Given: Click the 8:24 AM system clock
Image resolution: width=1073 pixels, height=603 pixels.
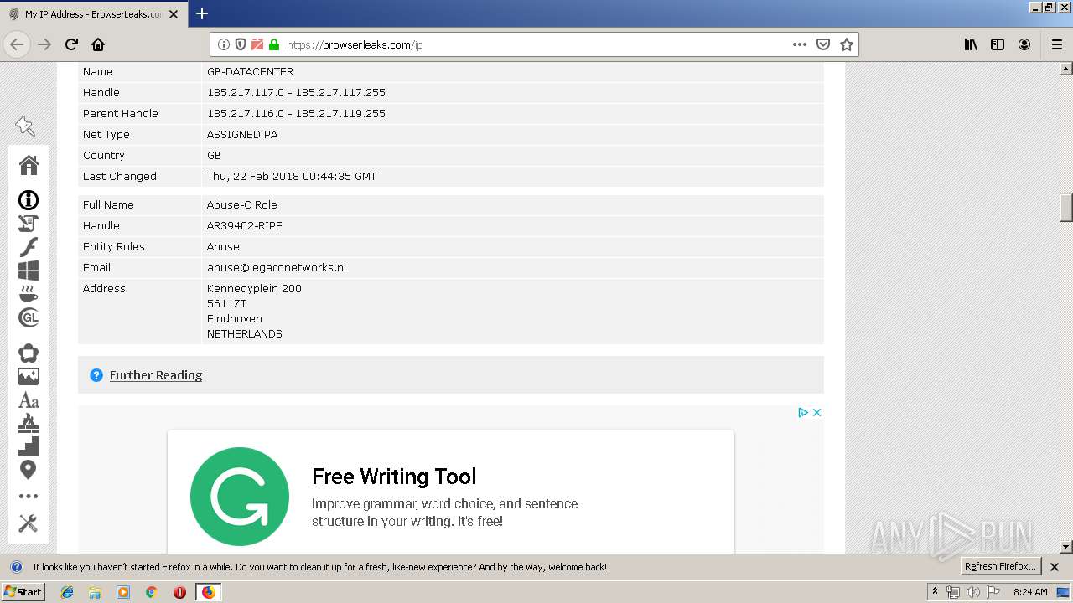Looking at the screenshot, I should pos(1030,592).
